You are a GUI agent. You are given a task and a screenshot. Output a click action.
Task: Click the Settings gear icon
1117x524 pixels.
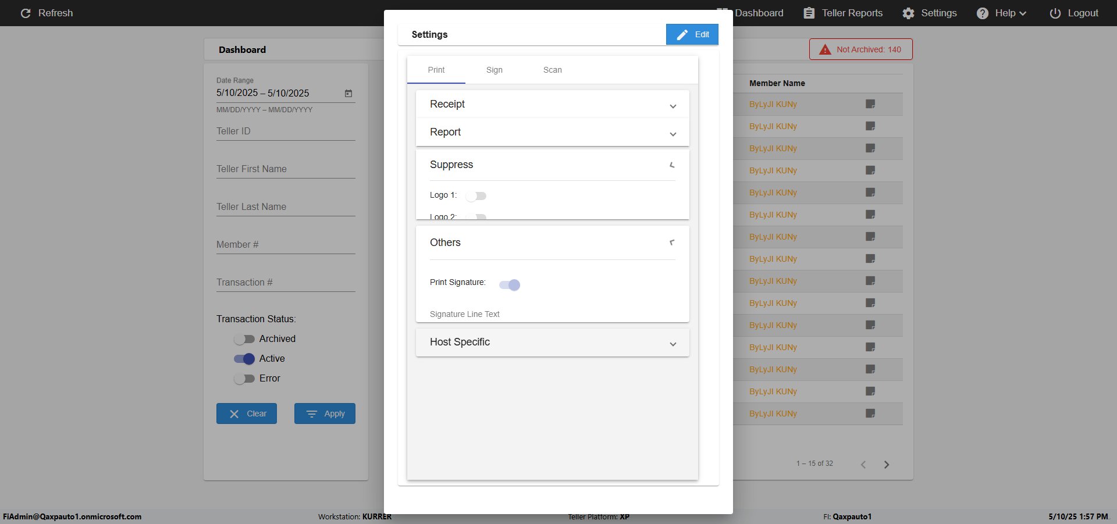908,13
